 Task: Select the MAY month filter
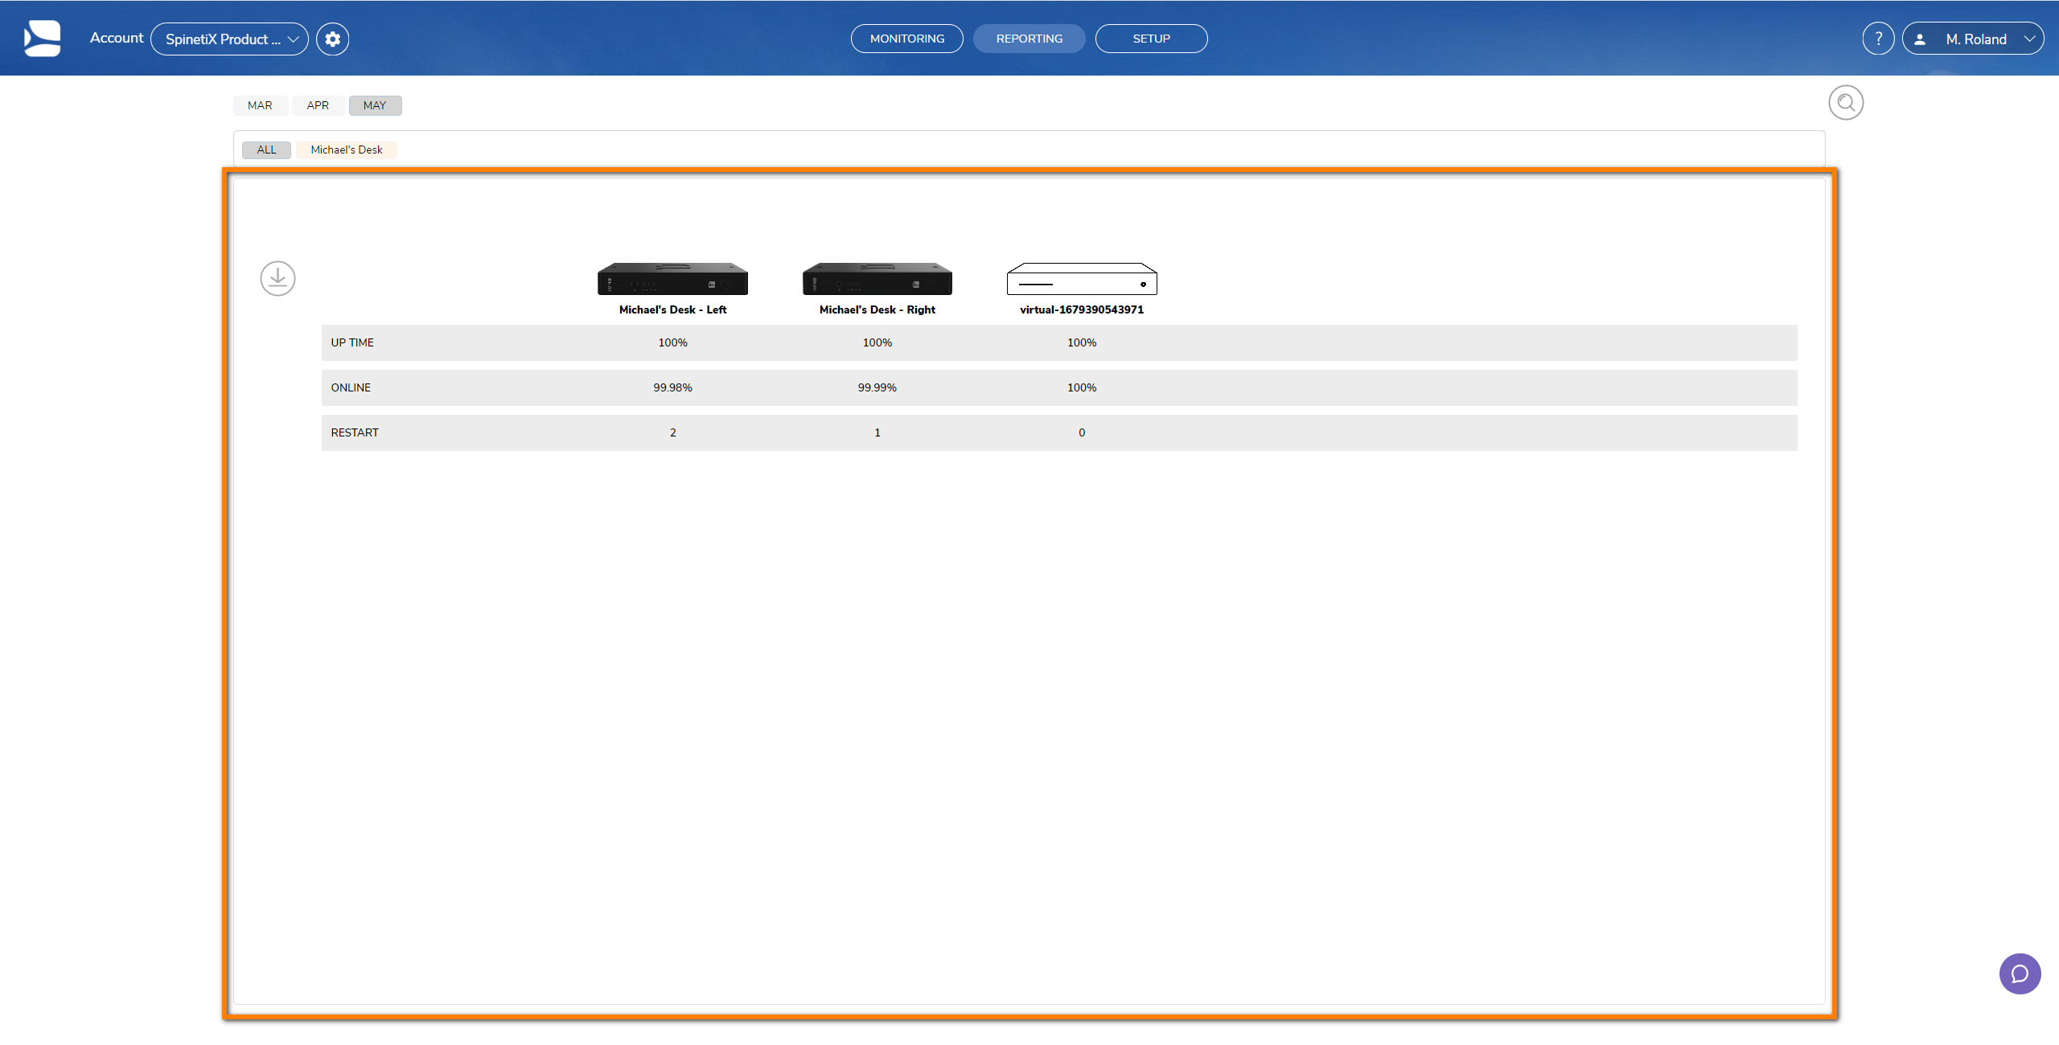pyautogui.click(x=375, y=105)
